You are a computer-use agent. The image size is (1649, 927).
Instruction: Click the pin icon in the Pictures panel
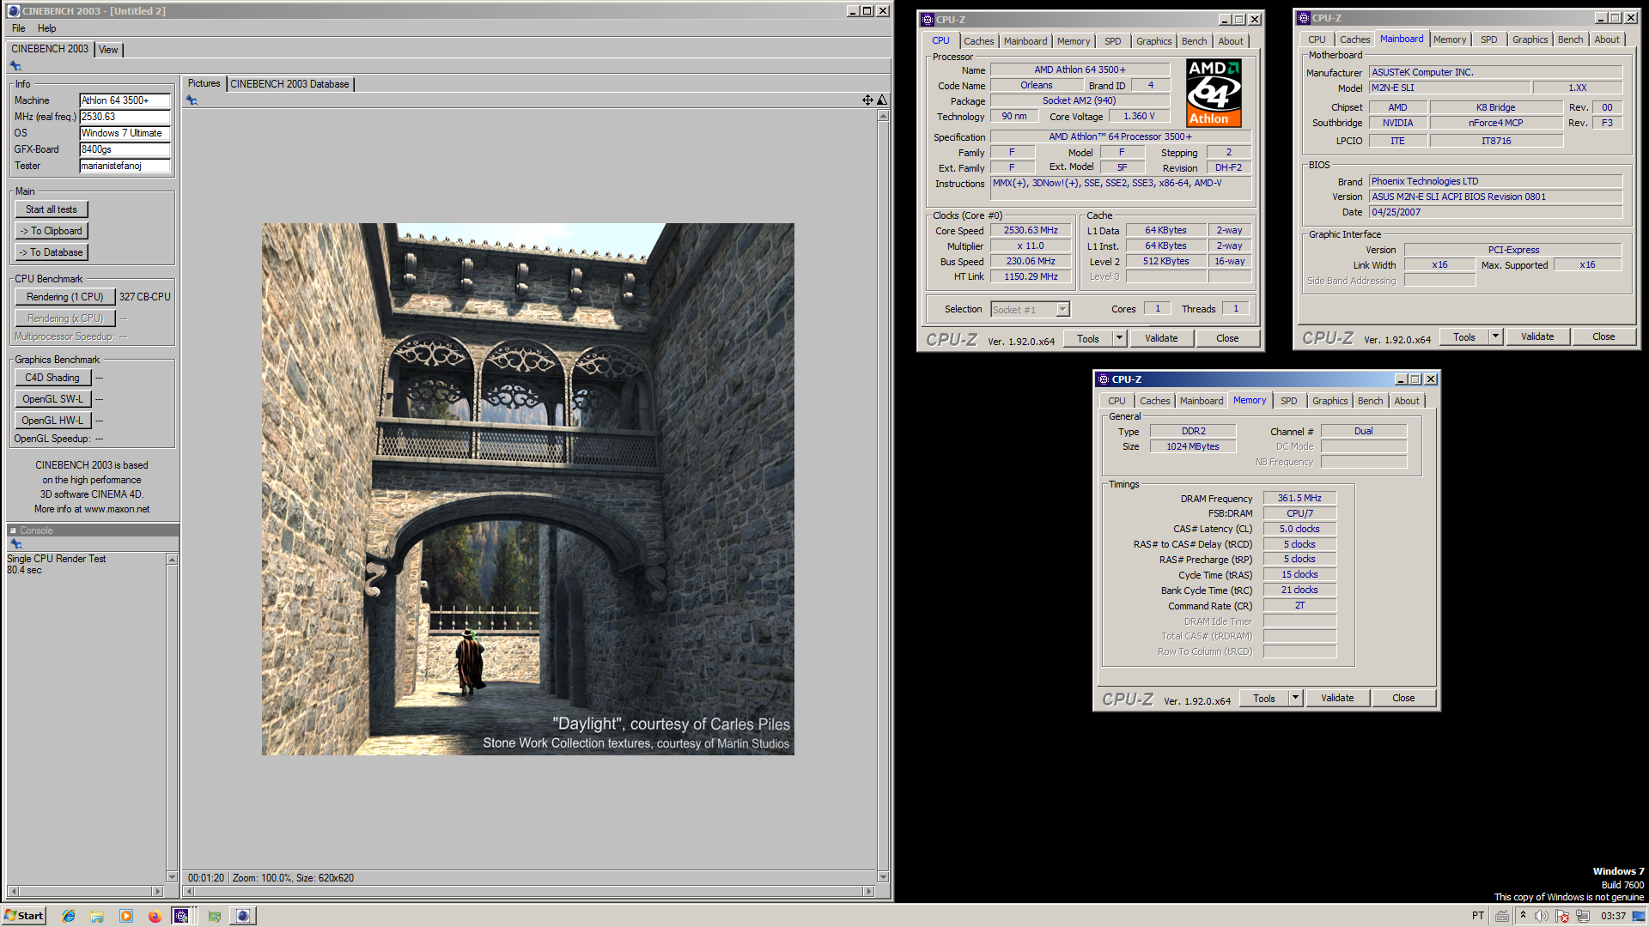click(192, 100)
